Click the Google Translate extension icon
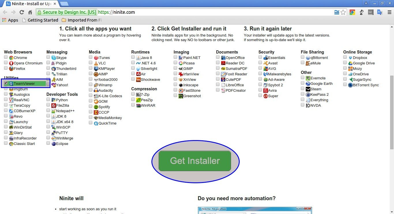Screen dimensions: 394x214 (380, 12)
